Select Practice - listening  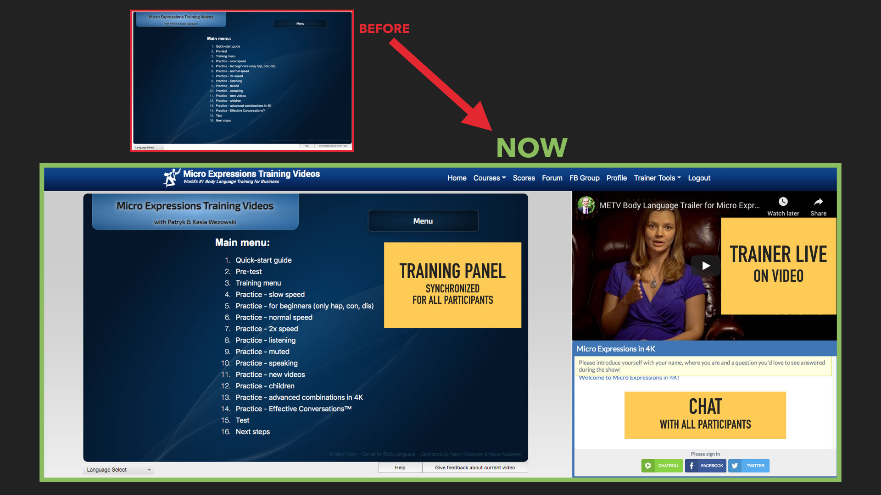(265, 340)
